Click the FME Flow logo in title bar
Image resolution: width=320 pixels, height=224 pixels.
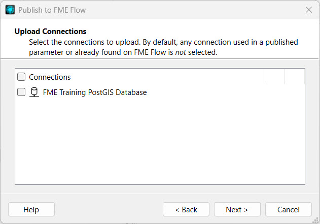coord(10,10)
